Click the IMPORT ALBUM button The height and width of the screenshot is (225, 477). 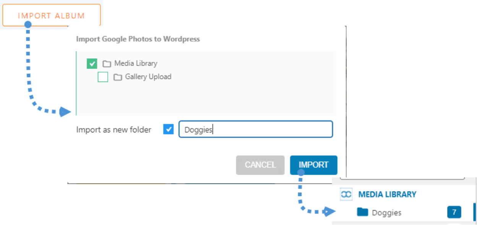(51, 16)
